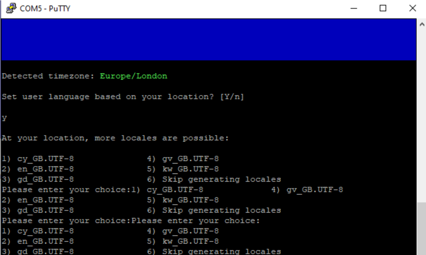Click the Set user language prompt line
The width and height of the screenshot is (426, 255).
[x=123, y=97]
